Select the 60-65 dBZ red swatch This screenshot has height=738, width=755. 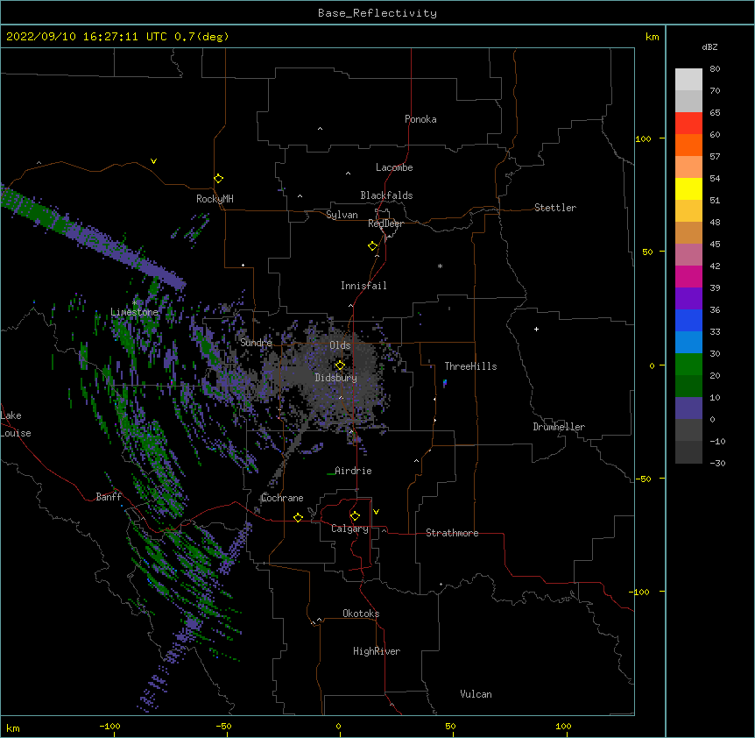[688, 124]
